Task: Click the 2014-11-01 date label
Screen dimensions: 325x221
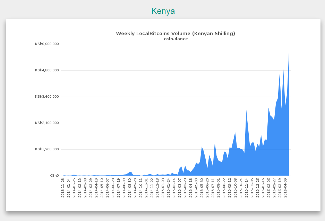Action: [x=146, y=188]
